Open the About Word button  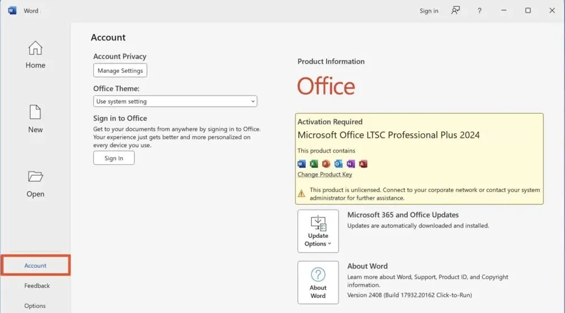318,282
